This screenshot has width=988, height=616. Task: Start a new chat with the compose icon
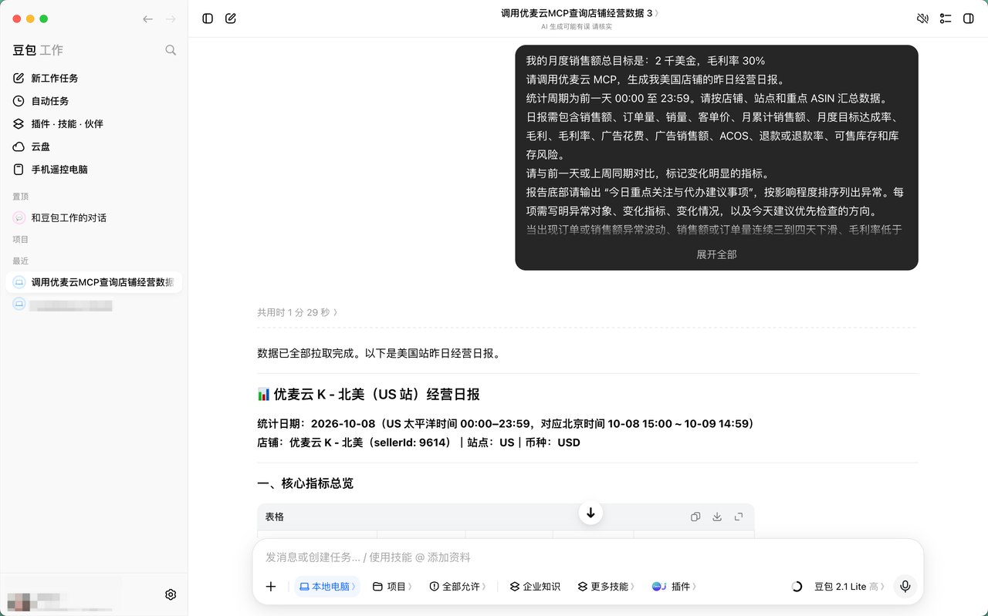point(231,19)
